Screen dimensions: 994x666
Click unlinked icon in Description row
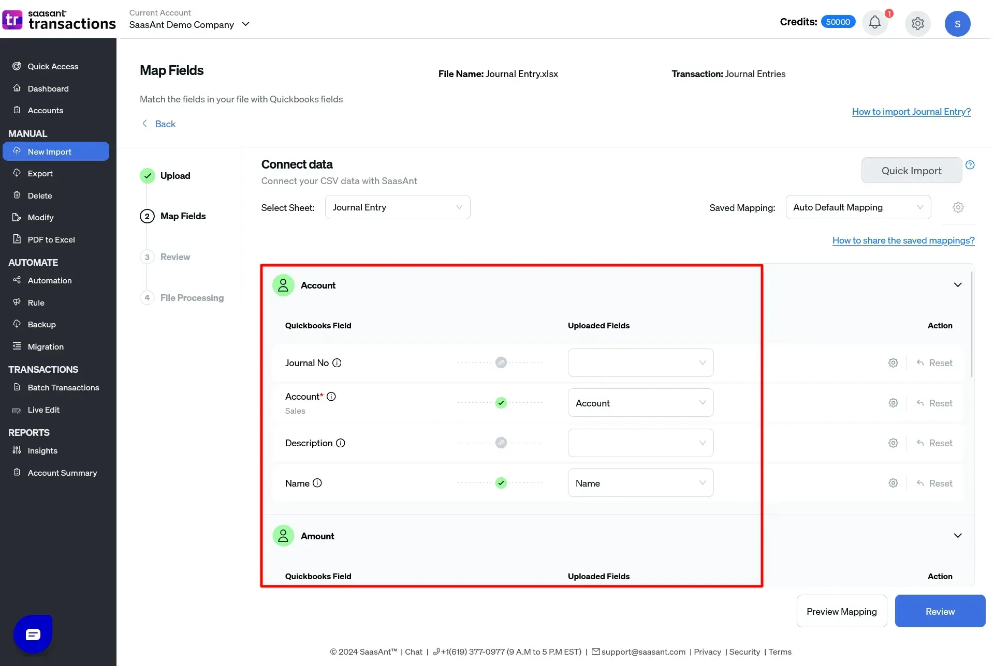tap(501, 443)
